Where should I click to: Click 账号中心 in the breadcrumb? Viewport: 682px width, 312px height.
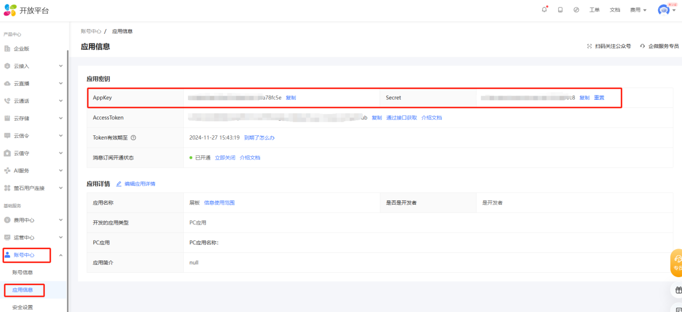coord(91,31)
